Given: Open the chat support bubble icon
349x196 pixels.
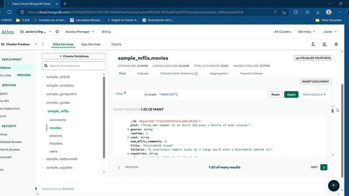Looking at the screenshot, I should coord(334,186).
